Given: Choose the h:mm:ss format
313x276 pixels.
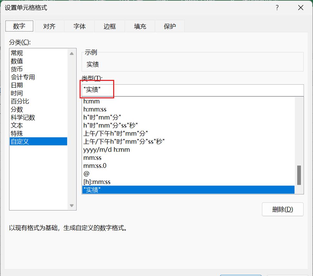Looking at the screenshot, I should coord(188,109).
